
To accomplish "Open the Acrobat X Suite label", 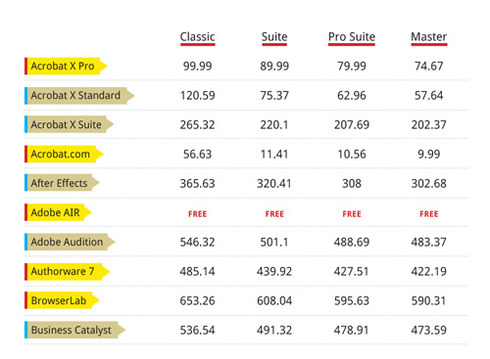I will pos(69,125).
